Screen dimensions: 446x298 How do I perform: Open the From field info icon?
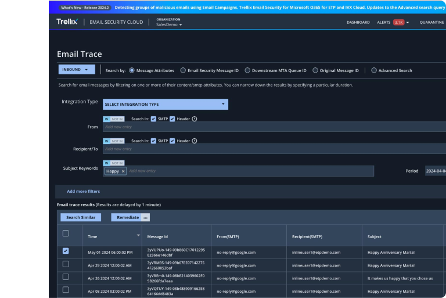(195, 119)
